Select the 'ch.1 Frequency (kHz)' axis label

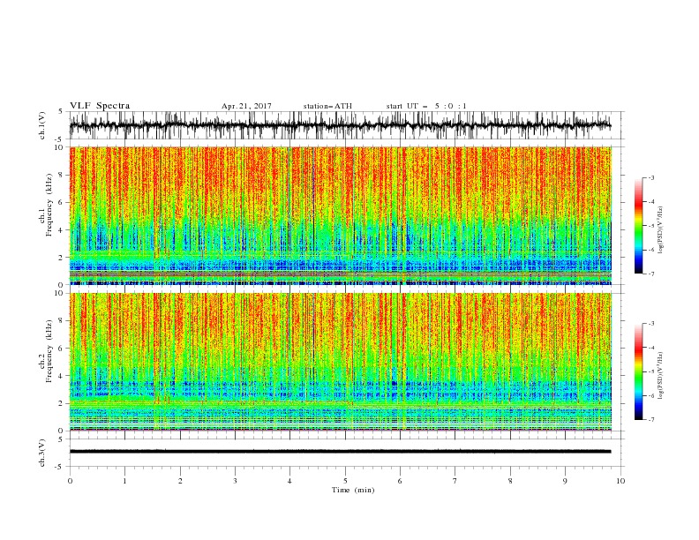tap(46, 206)
